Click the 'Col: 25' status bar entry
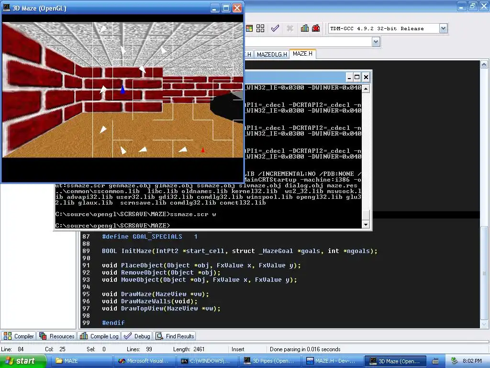The image size is (490, 368). click(55, 349)
